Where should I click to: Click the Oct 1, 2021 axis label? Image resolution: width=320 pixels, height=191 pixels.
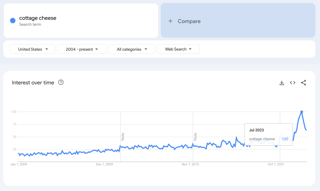coord(276,164)
